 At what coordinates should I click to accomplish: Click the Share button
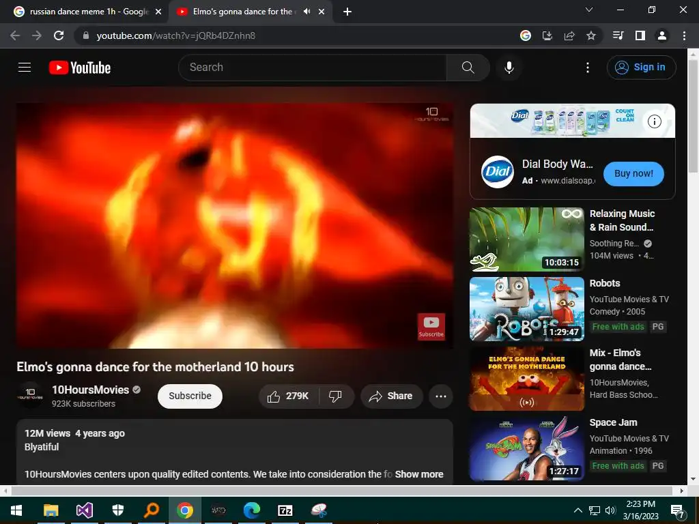(391, 396)
